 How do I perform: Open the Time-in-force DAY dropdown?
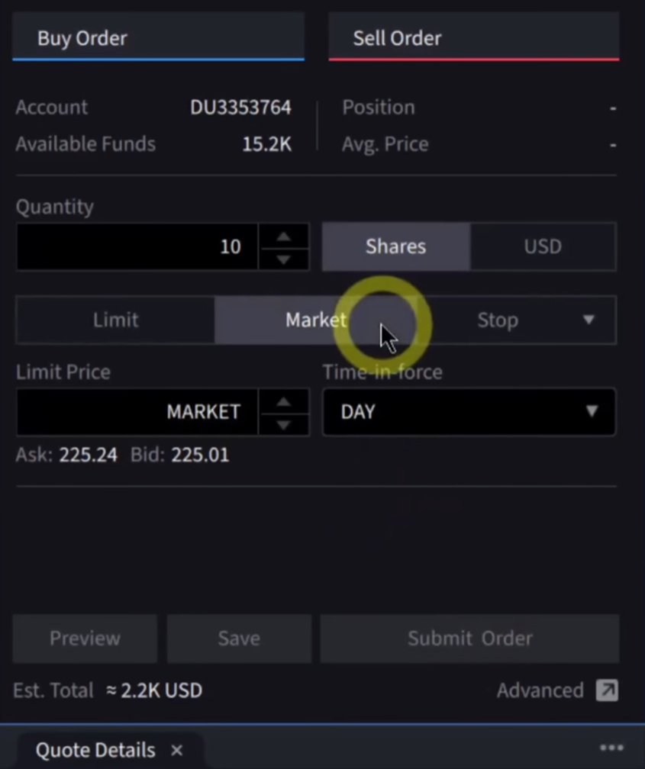pos(469,412)
